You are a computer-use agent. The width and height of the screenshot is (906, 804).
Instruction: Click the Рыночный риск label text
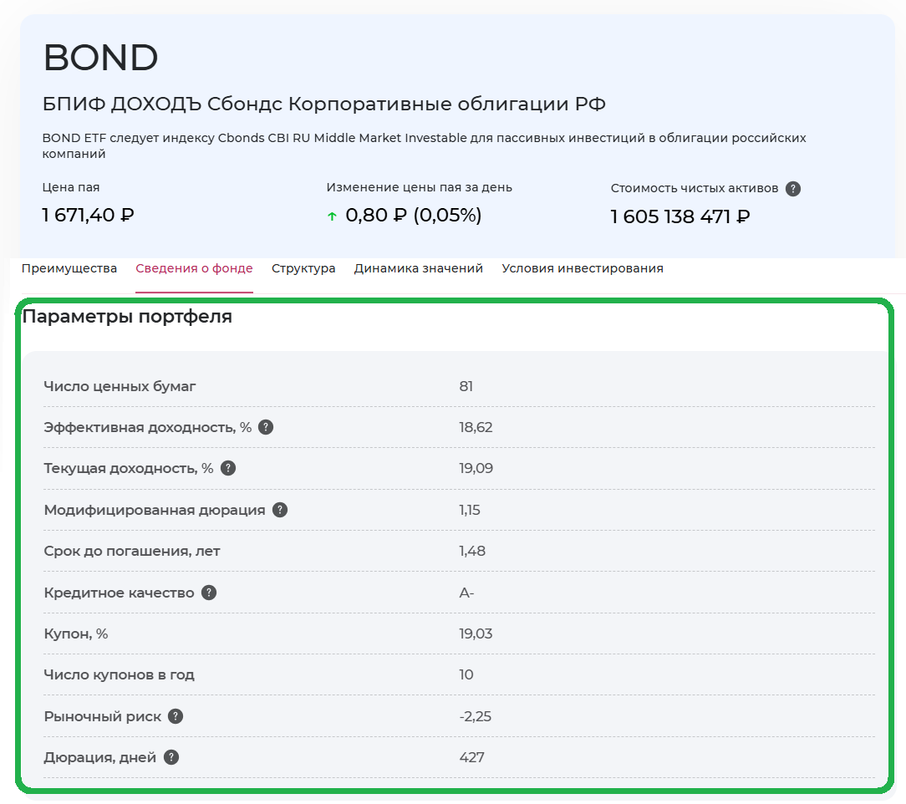[x=102, y=716]
